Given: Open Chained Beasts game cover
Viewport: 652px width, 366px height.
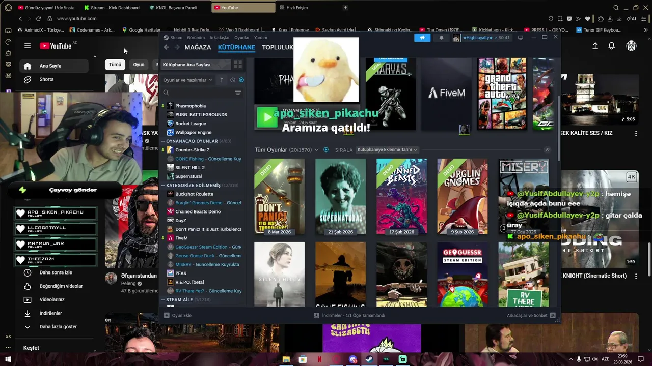Looking at the screenshot, I should point(401,196).
